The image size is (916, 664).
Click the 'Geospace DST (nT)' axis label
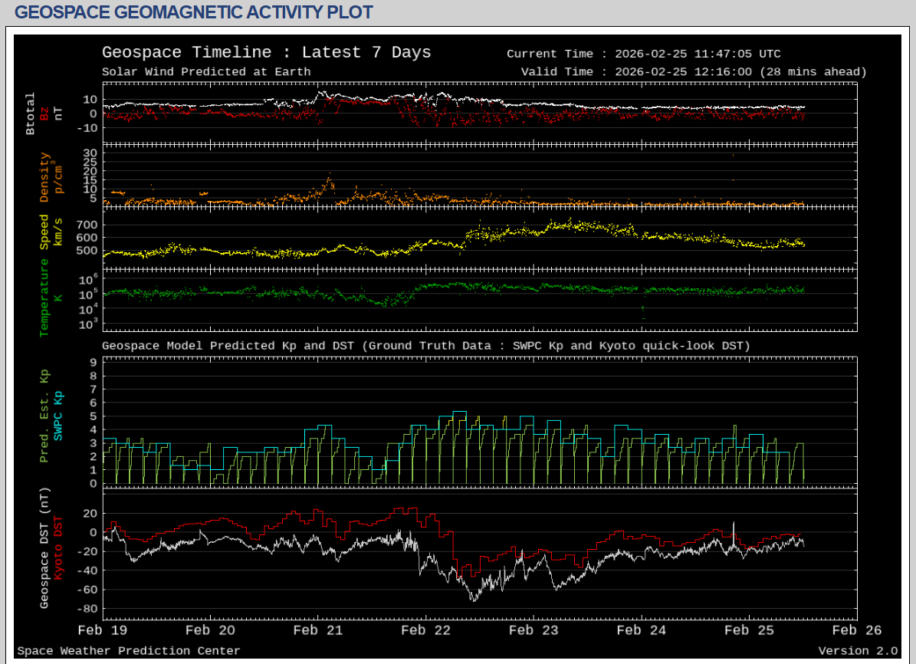(x=44, y=548)
